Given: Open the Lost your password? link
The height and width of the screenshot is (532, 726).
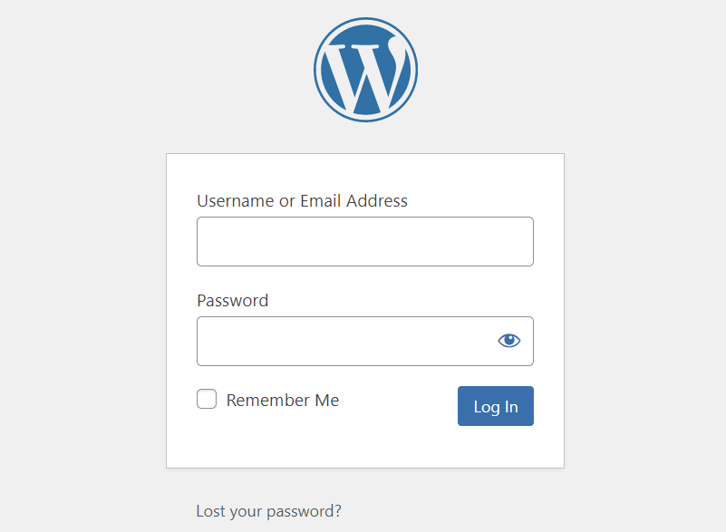Looking at the screenshot, I should [268, 511].
